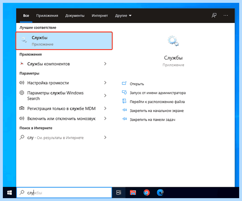
Task: Click the Task View taskbar icon
Action: (x=119, y=193)
